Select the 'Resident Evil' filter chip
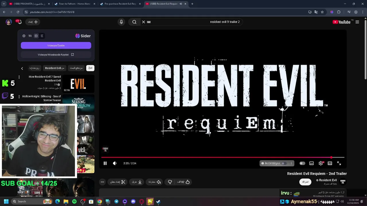Image resolution: width=367 pixels, height=206 pixels. (54, 68)
